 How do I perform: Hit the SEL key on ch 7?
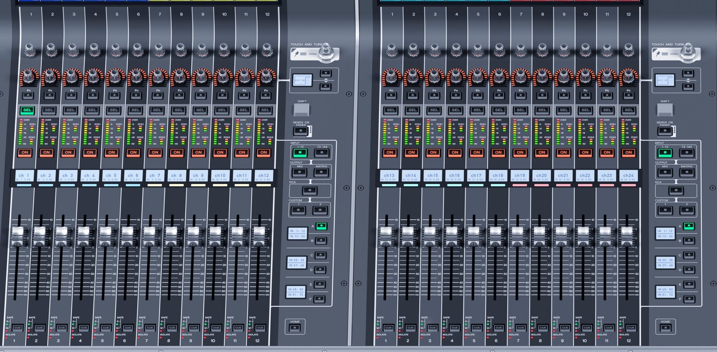(x=157, y=110)
